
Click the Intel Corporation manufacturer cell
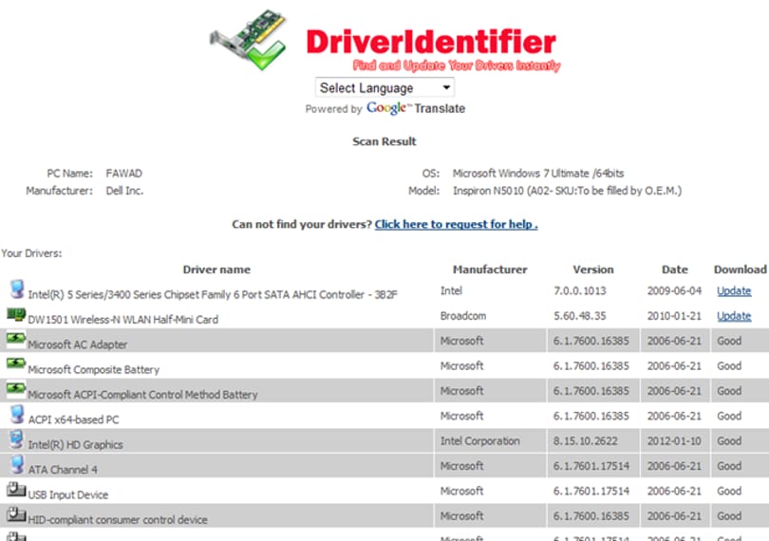point(479,441)
